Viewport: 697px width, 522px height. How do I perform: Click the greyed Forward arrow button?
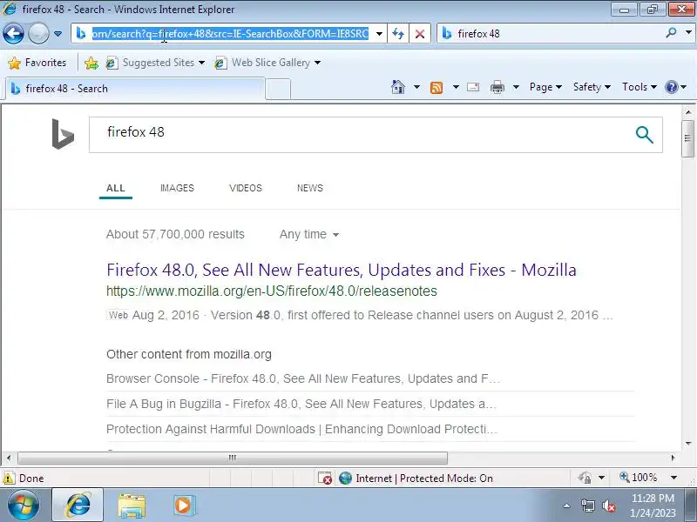[38, 33]
